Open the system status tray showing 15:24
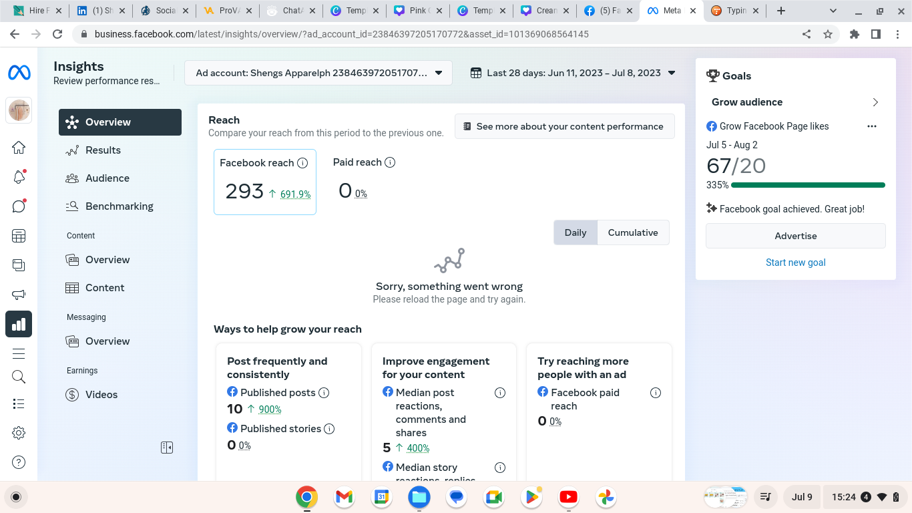 pos(865,497)
